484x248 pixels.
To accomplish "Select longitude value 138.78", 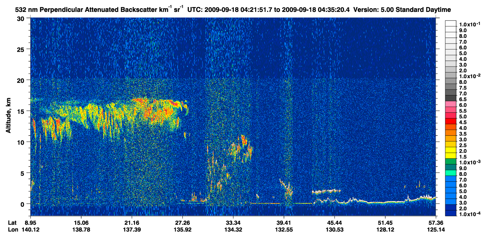I will [81, 229].
